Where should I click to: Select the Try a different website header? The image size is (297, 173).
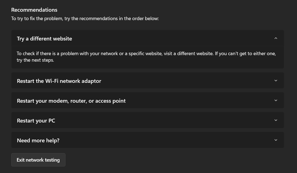click(x=44, y=38)
